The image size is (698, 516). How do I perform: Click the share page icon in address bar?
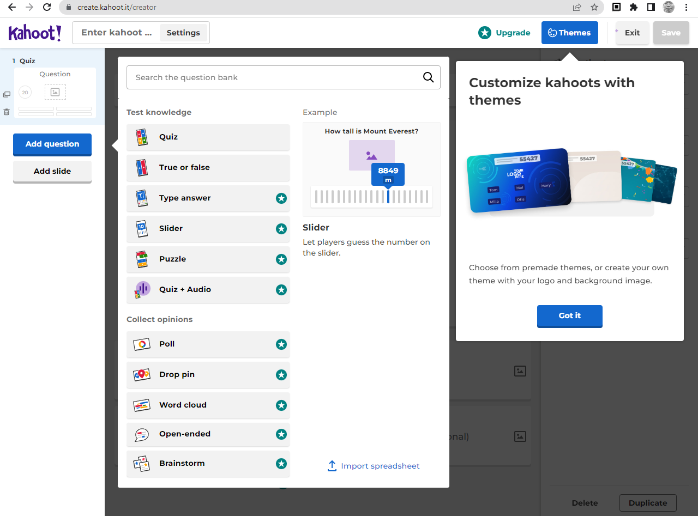pyautogui.click(x=577, y=8)
